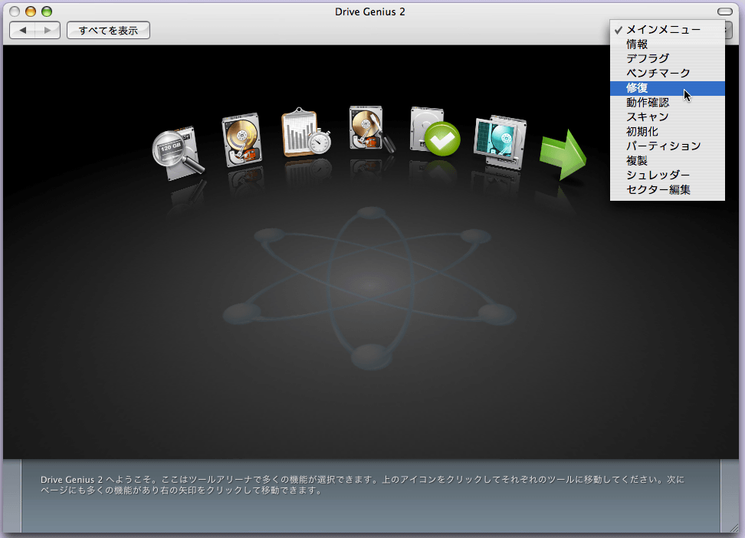The width and height of the screenshot is (745, 538).
Task: Choose 初期化 from the popup menu
Action: tap(668, 132)
